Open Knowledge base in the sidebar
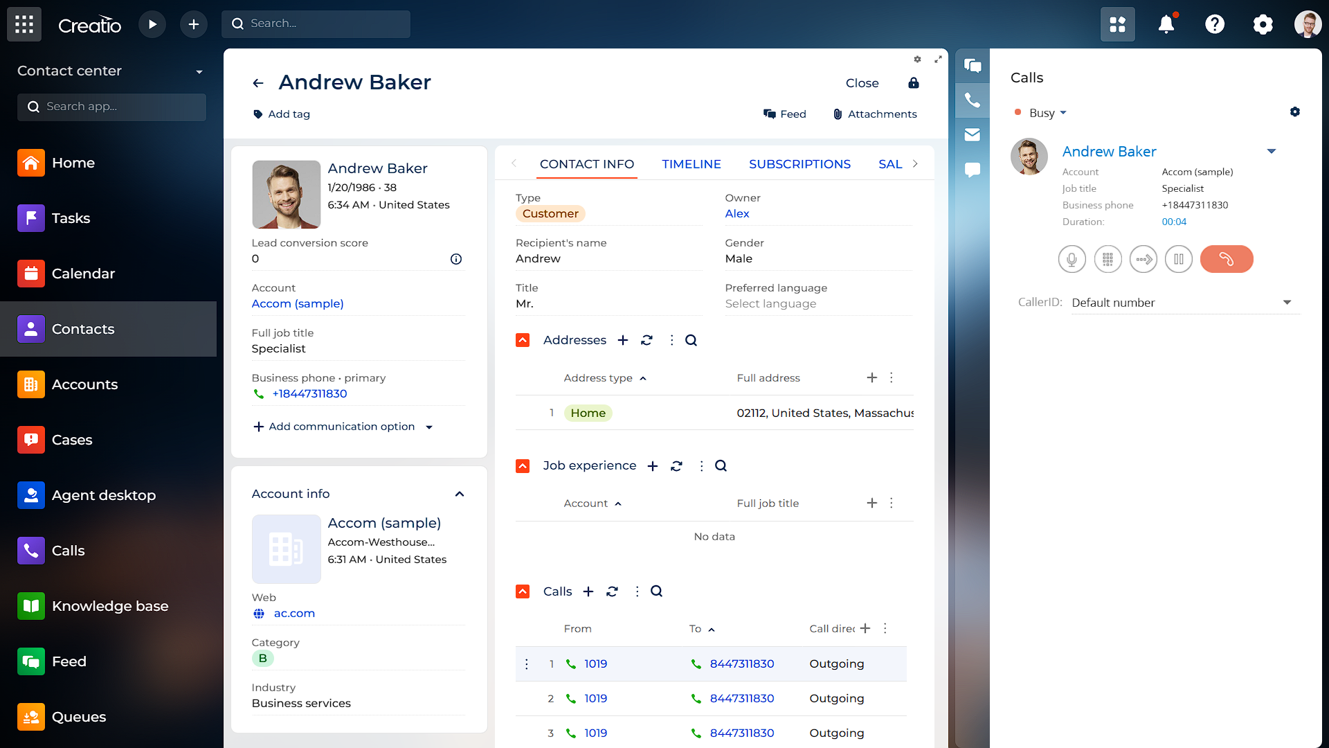Viewport: 1329px width, 748px height. point(109,606)
